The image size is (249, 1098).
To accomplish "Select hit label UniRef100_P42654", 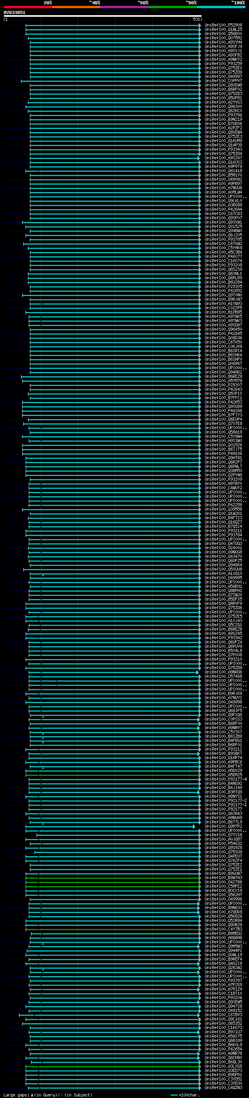I will [223, 1049].
